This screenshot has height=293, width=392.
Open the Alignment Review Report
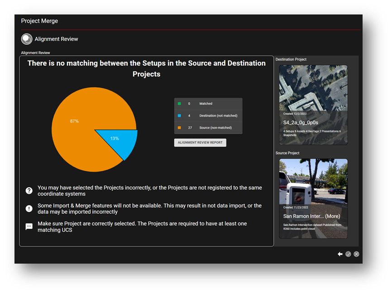[x=200, y=142]
